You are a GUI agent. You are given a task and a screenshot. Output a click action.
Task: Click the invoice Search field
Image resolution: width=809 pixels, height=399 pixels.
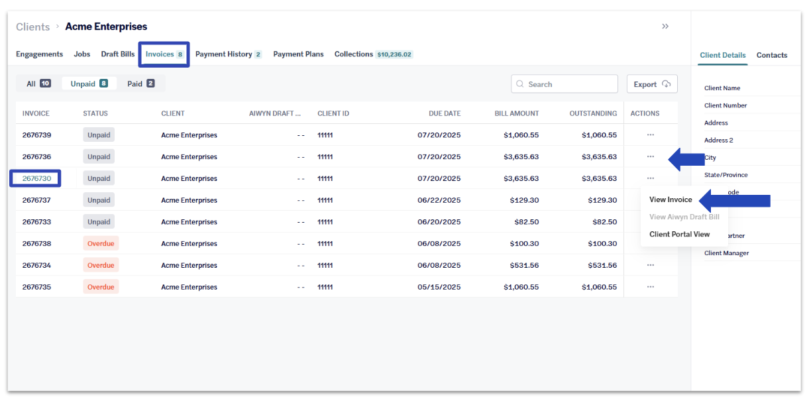[x=565, y=84]
